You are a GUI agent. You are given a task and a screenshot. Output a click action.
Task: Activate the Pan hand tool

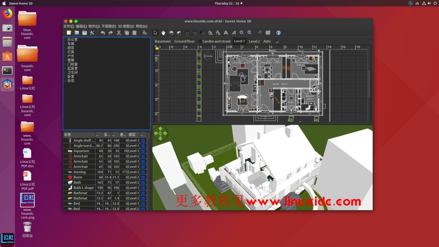click(x=163, y=33)
